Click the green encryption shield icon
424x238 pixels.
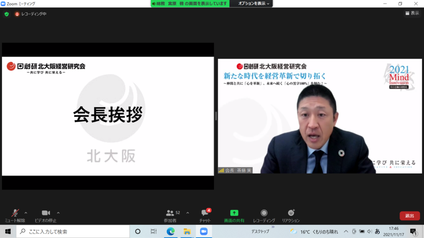[7, 14]
